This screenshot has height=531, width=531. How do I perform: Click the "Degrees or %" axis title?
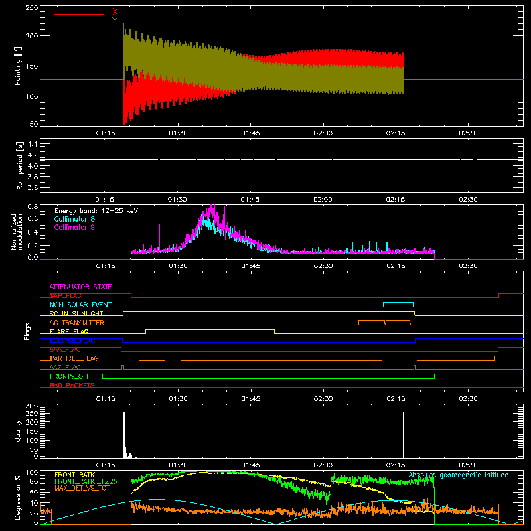pos(18,498)
